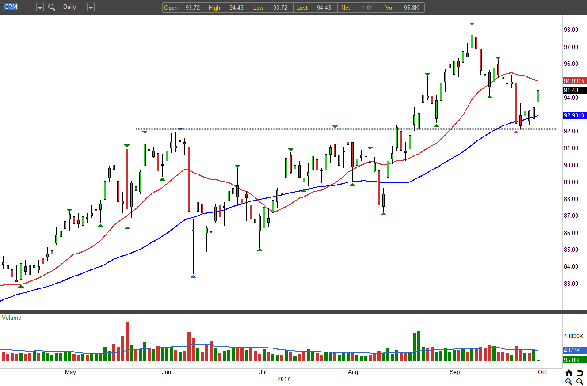Screen dimensions: 587x386
Task: Click the Aug date axis label
Action: (x=353, y=372)
